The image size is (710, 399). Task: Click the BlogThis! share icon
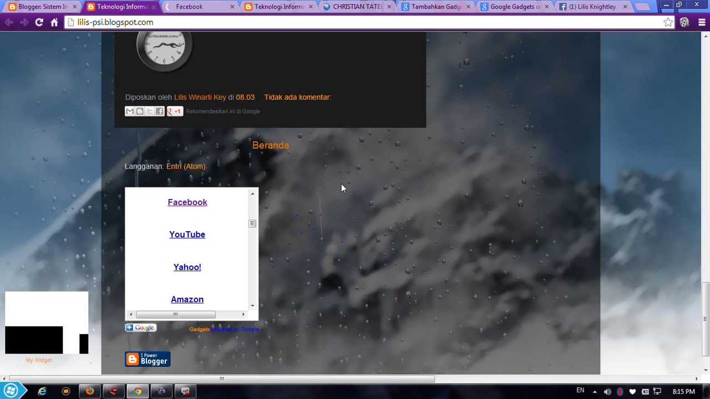click(x=140, y=111)
